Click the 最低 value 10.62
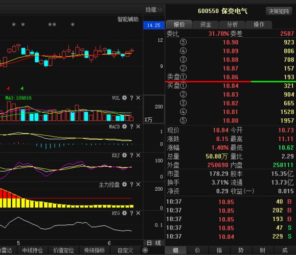Viewport: 296px width, 255px height. click(286, 148)
